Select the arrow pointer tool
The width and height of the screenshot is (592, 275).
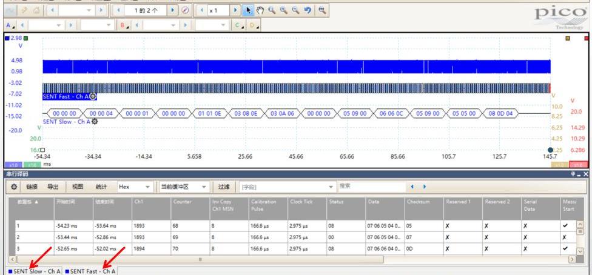(x=248, y=10)
